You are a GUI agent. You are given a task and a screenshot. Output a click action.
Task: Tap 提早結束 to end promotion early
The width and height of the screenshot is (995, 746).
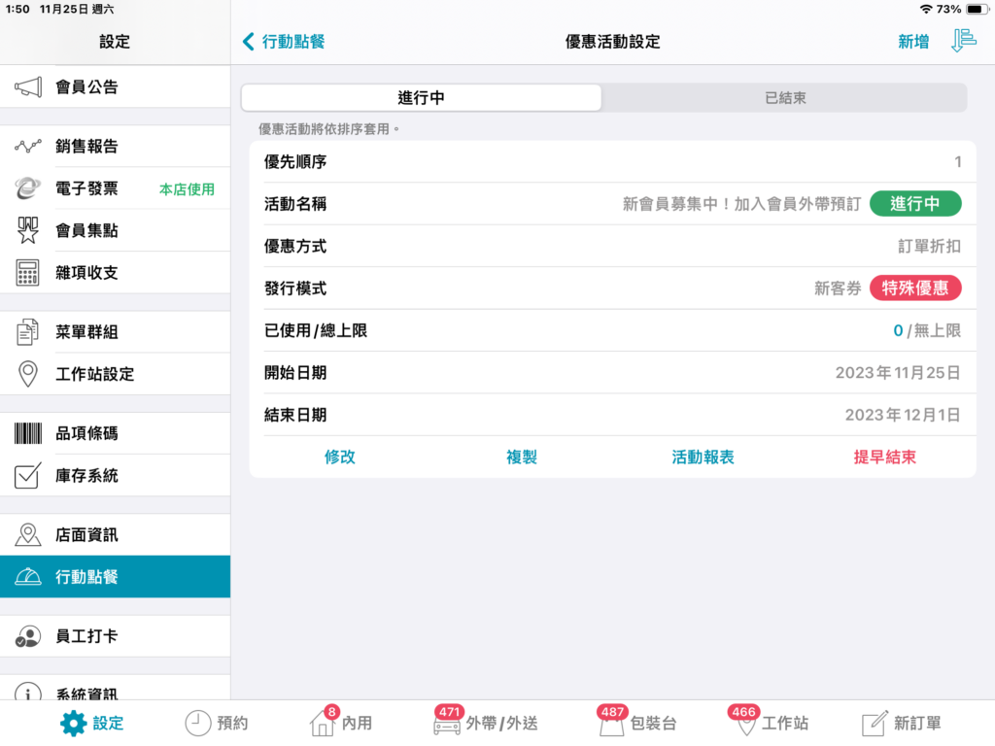(x=884, y=457)
